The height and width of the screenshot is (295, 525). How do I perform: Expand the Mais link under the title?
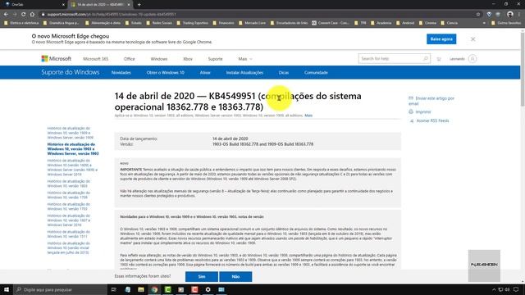308,116
